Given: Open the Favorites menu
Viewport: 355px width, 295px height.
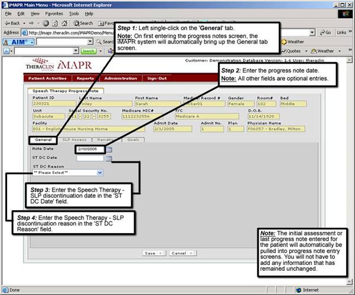Looking at the screenshot, I should pyautogui.click(x=54, y=14).
